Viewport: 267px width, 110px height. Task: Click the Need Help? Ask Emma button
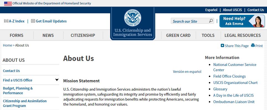[242, 21]
